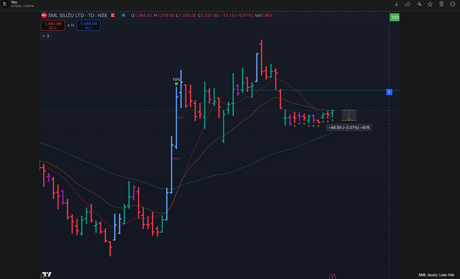The width and height of the screenshot is (460, 279).
Task: Favorite the image with the star icon
Action: click(430, 4)
